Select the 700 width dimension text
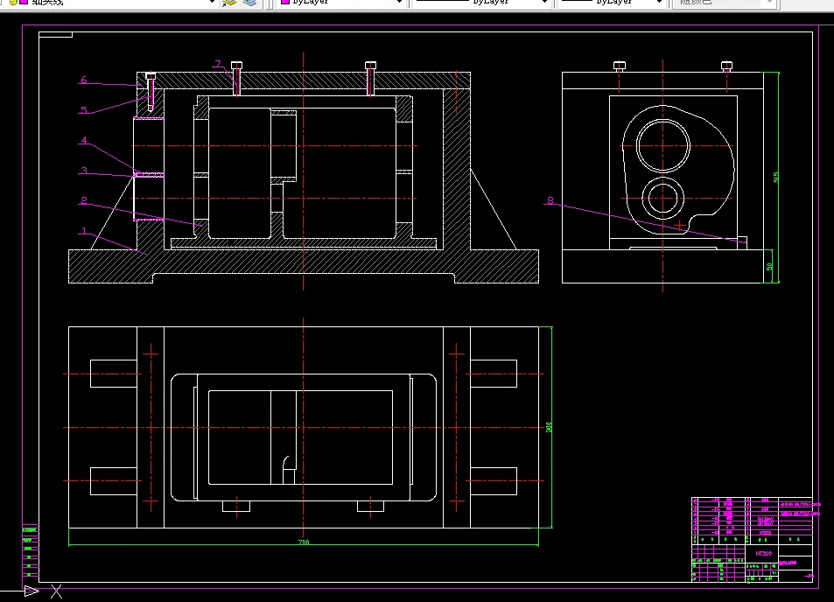The height and width of the screenshot is (602, 834). (x=303, y=542)
